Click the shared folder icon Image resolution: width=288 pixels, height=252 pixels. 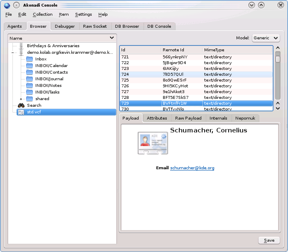pos(29,99)
